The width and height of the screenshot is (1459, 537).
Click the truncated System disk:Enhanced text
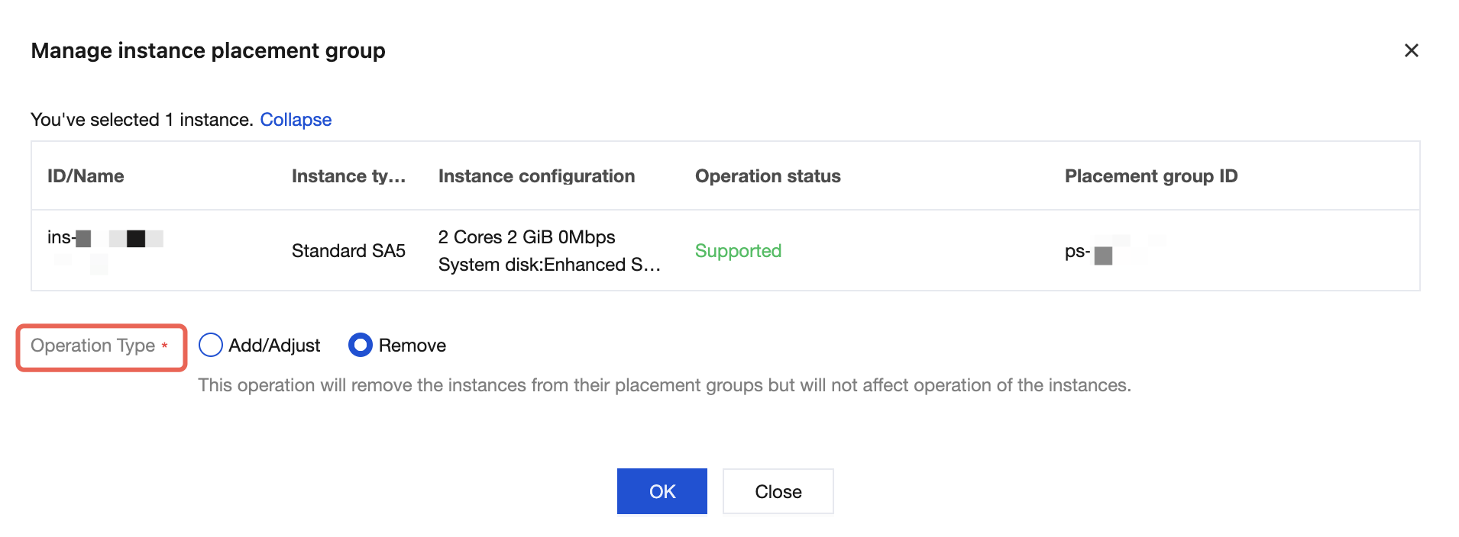[x=548, y=265]
